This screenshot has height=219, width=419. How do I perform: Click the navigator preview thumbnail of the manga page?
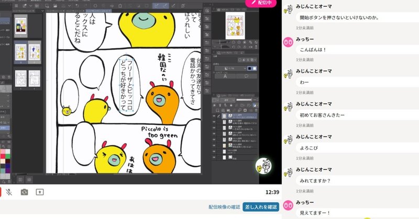pos(235,25)
